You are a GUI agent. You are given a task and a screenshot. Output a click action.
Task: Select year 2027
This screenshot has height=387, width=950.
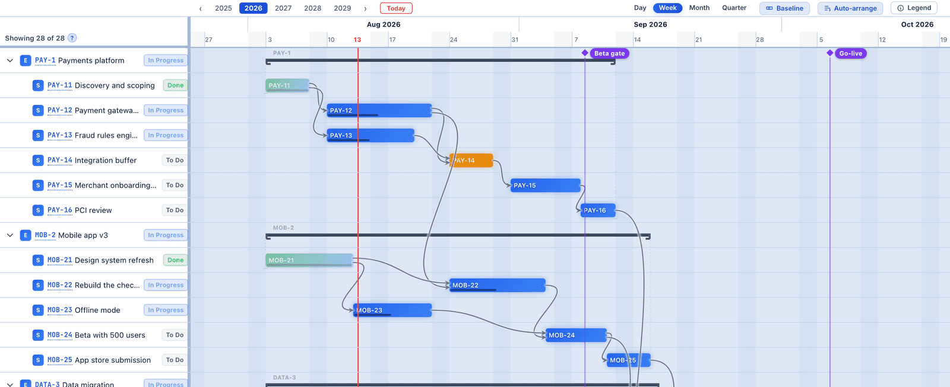click(283, 8)
